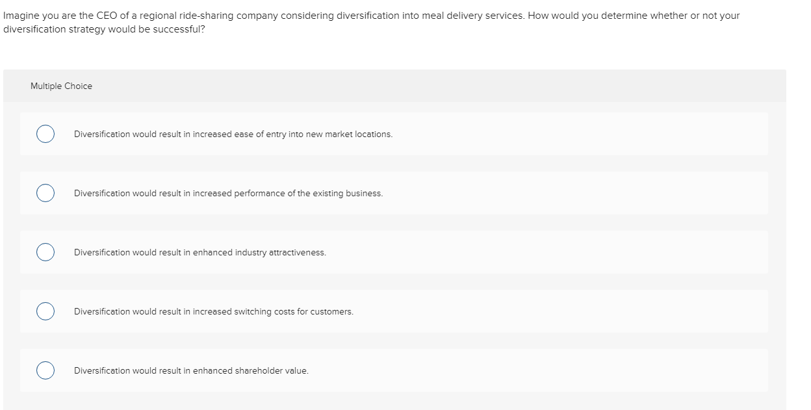Click the white card holding the industry attractiveness option
The width and height of the screenshot is (811, 410).
(394, 252)
